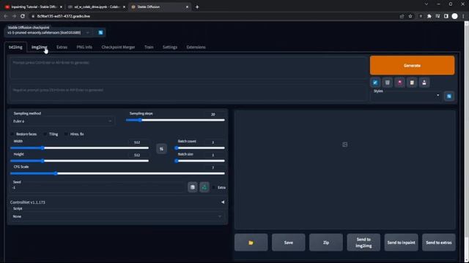Go back in browser history
469x263 pixels.
click(x=6, y=16)
